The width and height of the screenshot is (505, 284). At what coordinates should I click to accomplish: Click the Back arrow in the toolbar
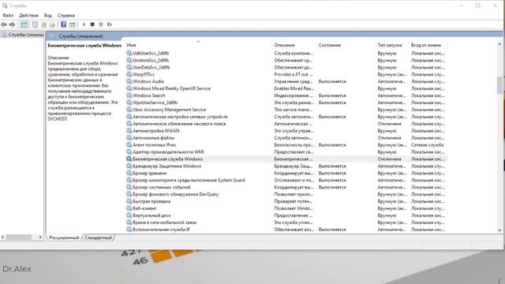click(4, 24)
